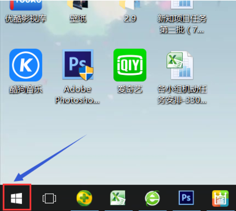Click the 各小组机动任务安排-330... filename label
This screenshot has width=236, height=211.
coord(182,95)
